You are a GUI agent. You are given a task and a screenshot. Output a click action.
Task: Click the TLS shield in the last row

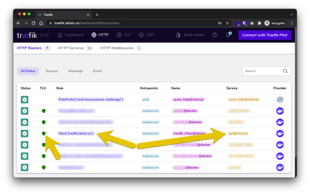44,168
